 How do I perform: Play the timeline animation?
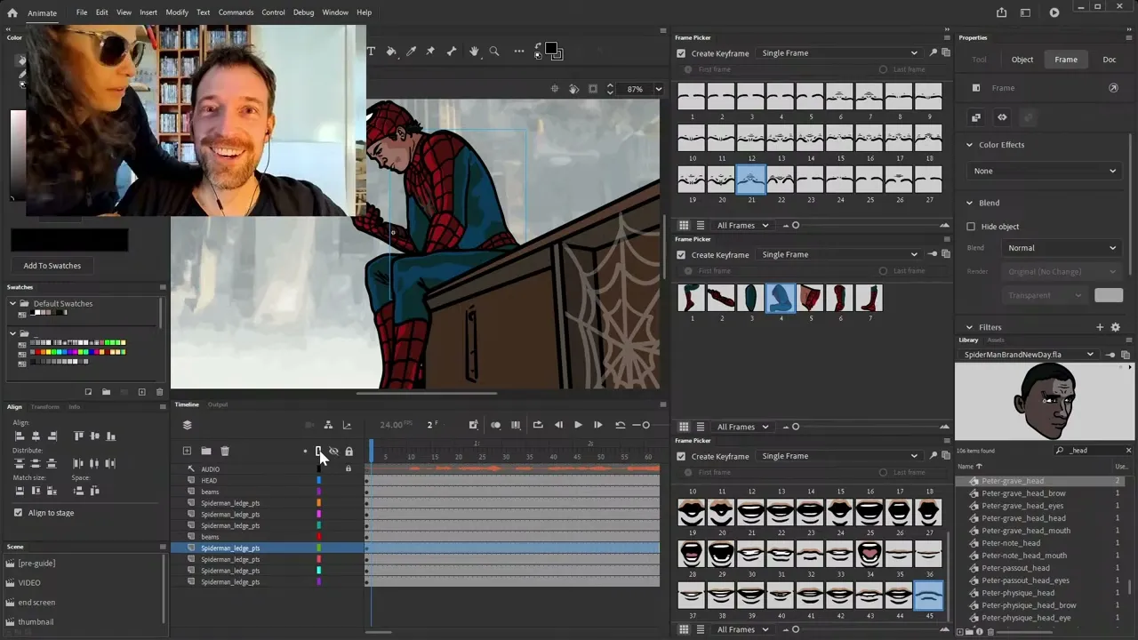(x=578, y=425)
